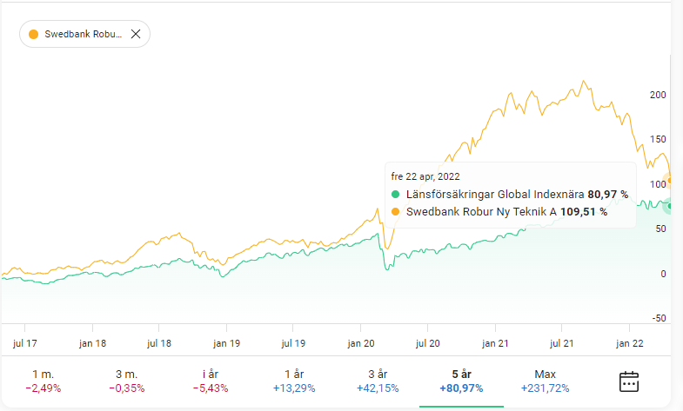Click orange data marker at chart's right edge
The image size is (683, 411).
click(671, 180)
